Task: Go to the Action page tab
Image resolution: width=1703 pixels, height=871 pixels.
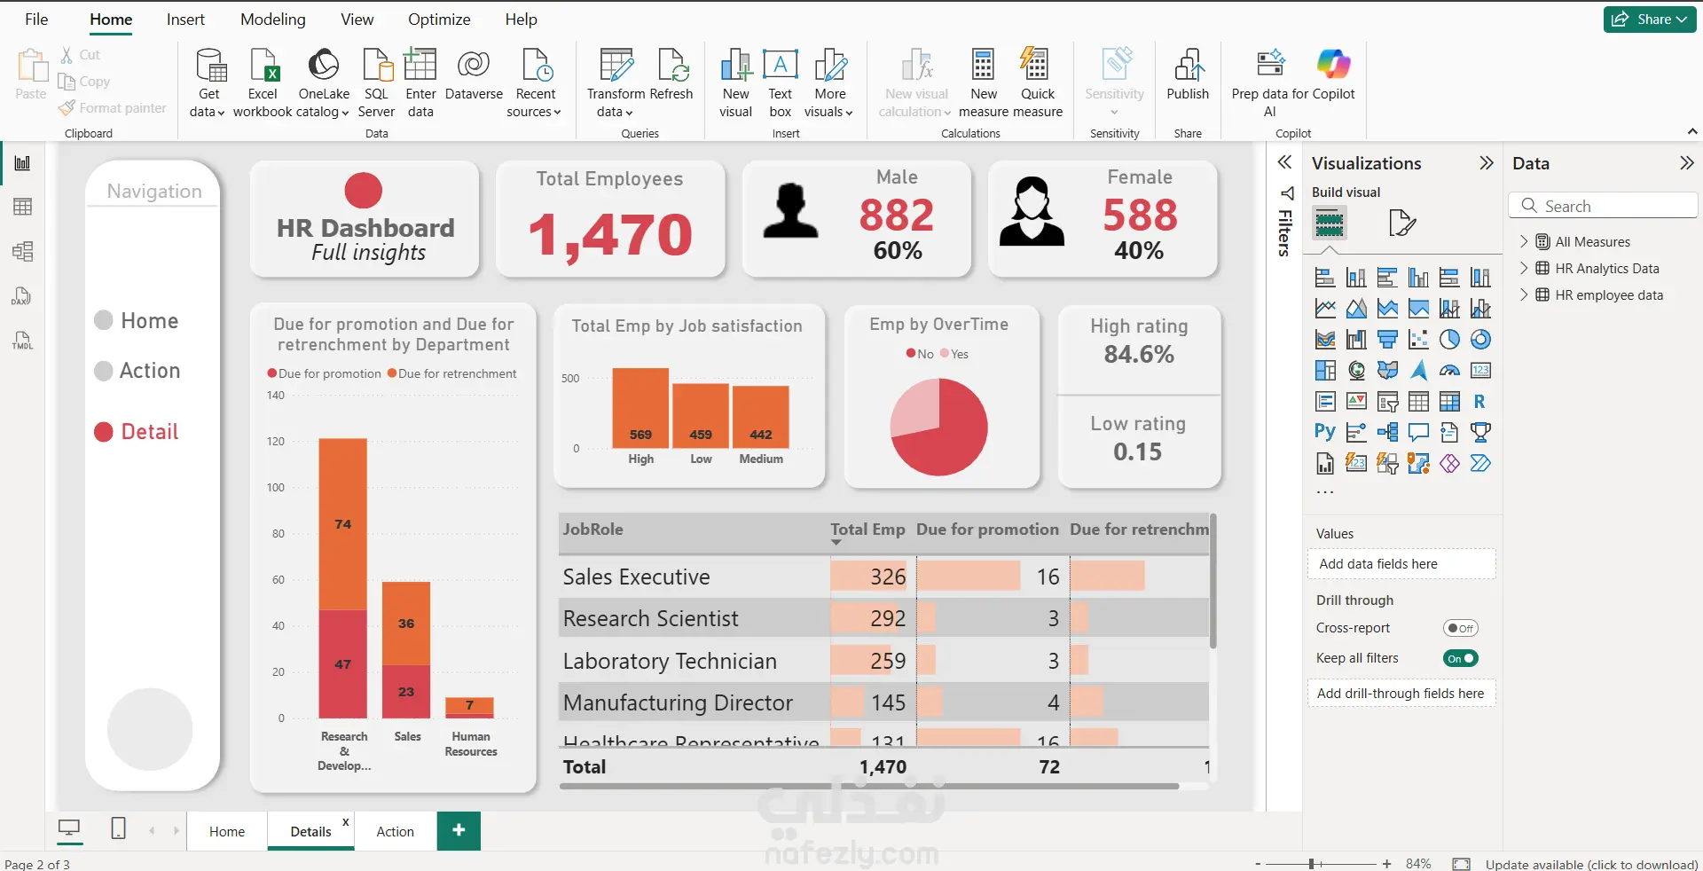Action: pos(396,832)
